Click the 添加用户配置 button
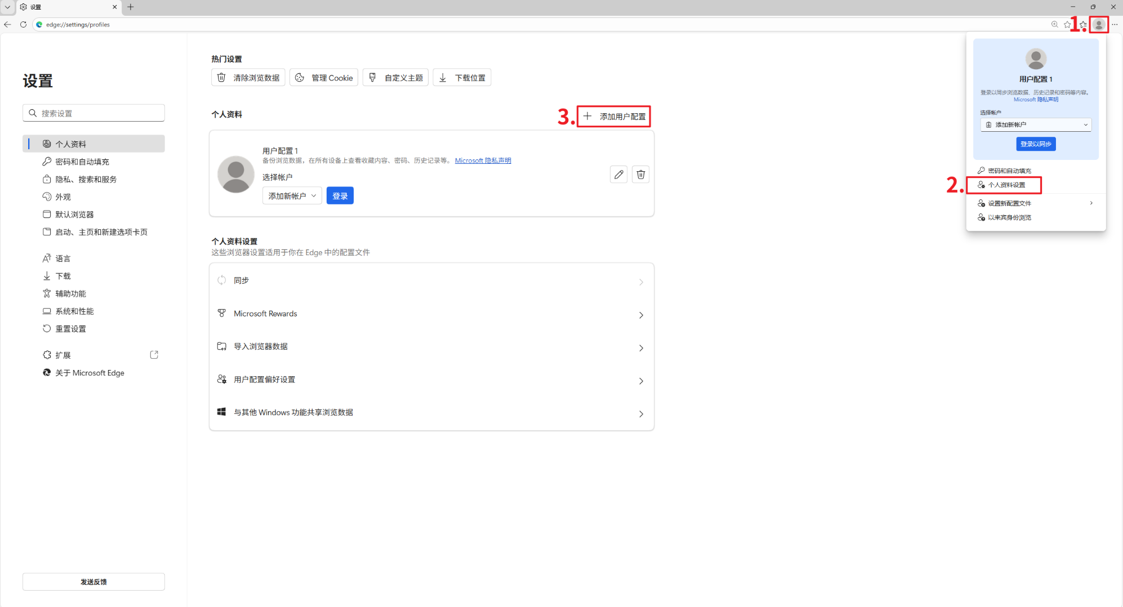 point(614,116)
